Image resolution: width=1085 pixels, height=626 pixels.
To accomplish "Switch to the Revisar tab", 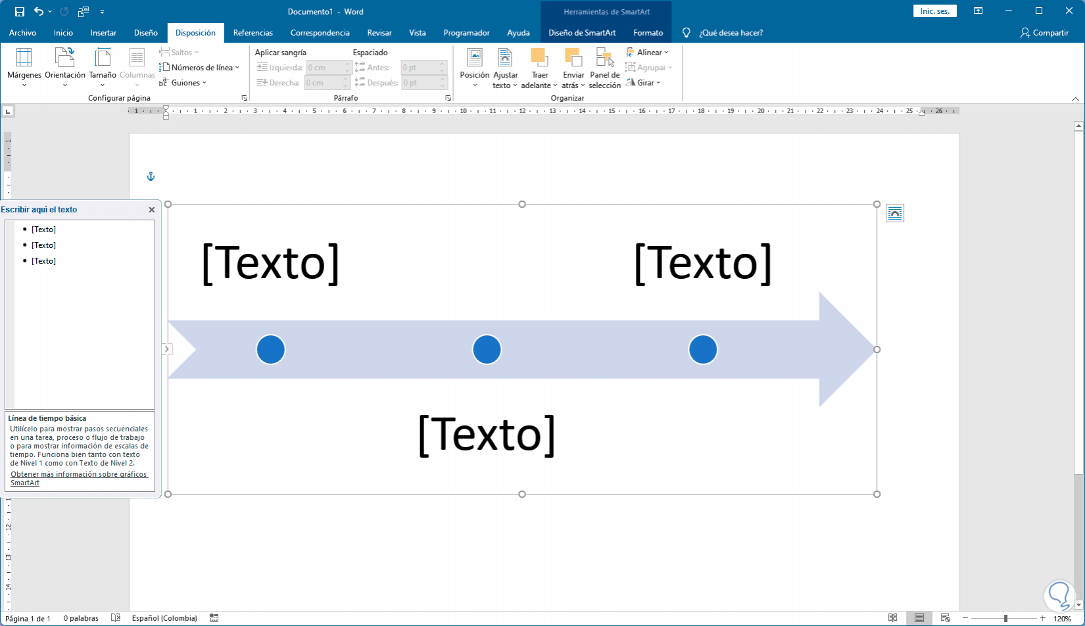I will pyautogui.click(x=379, y=33).
